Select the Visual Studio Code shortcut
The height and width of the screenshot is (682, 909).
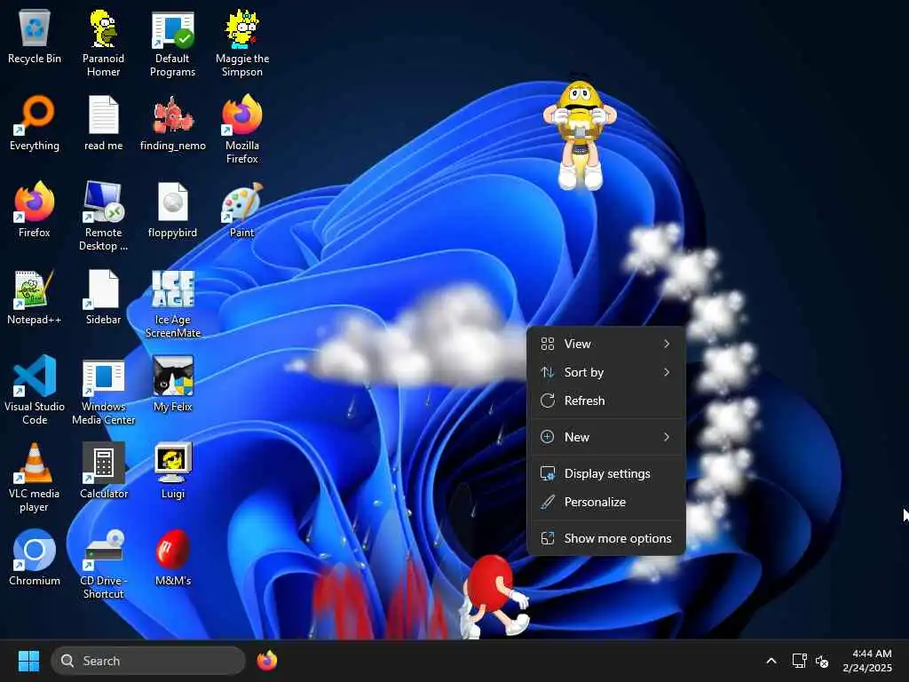point(35,391)
